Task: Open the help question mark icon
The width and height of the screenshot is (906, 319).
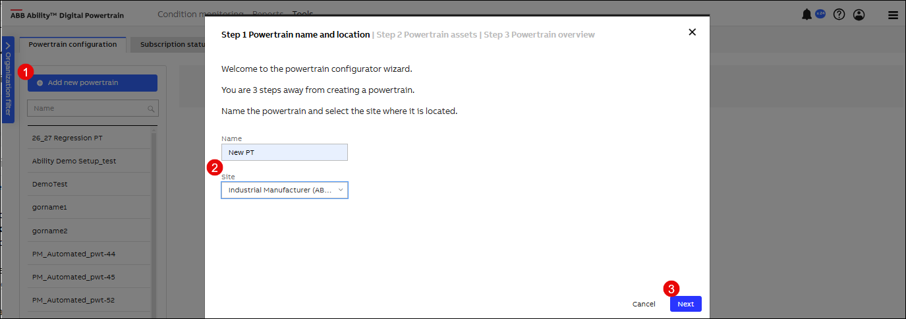Action: point(839,14)
